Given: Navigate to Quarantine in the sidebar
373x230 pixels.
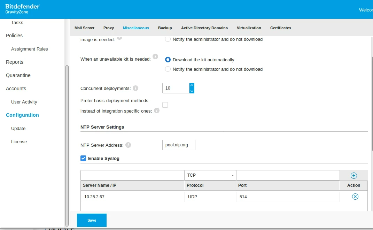Looking at the screenshot, I should click(x=18, y=75).
